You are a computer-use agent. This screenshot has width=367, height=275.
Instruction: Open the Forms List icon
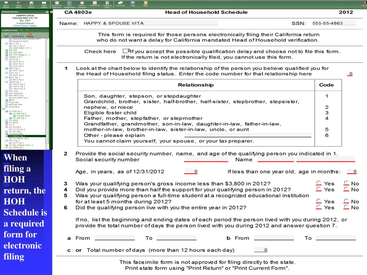95,4
